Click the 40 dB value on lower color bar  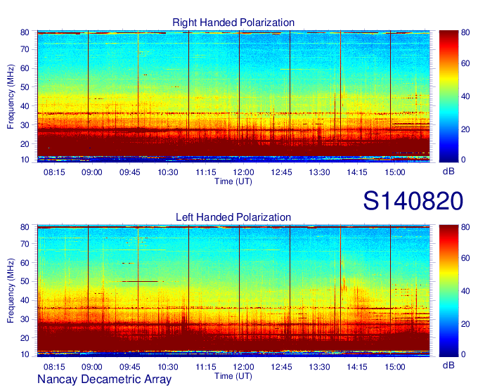point(465,291)
